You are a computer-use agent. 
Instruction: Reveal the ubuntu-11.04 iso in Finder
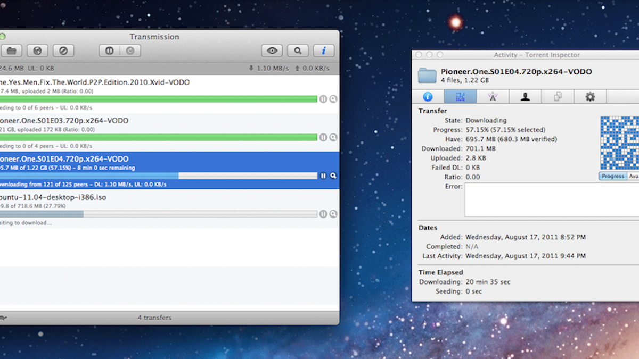pos(333,214)
